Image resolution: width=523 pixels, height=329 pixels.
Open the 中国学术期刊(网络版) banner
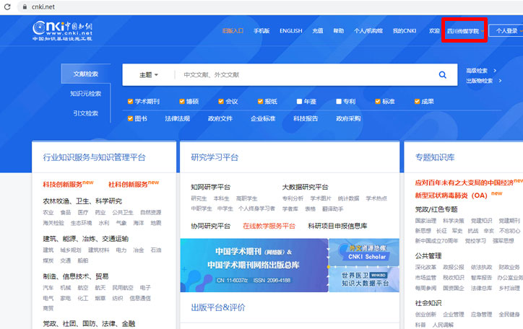254,264
